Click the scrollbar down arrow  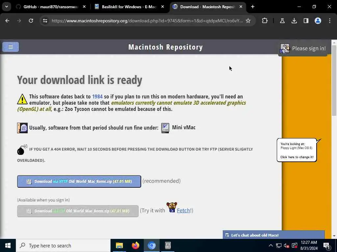(x=334, y=236)
